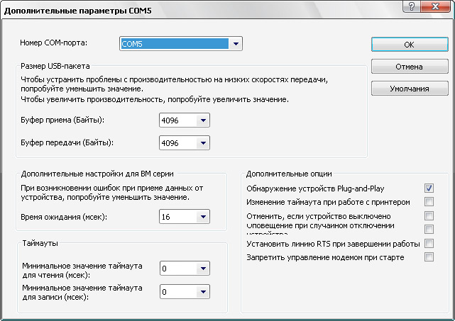Check Установить линию RTS при завершении работы
This screenshot has height=321, width=455.
429,243
